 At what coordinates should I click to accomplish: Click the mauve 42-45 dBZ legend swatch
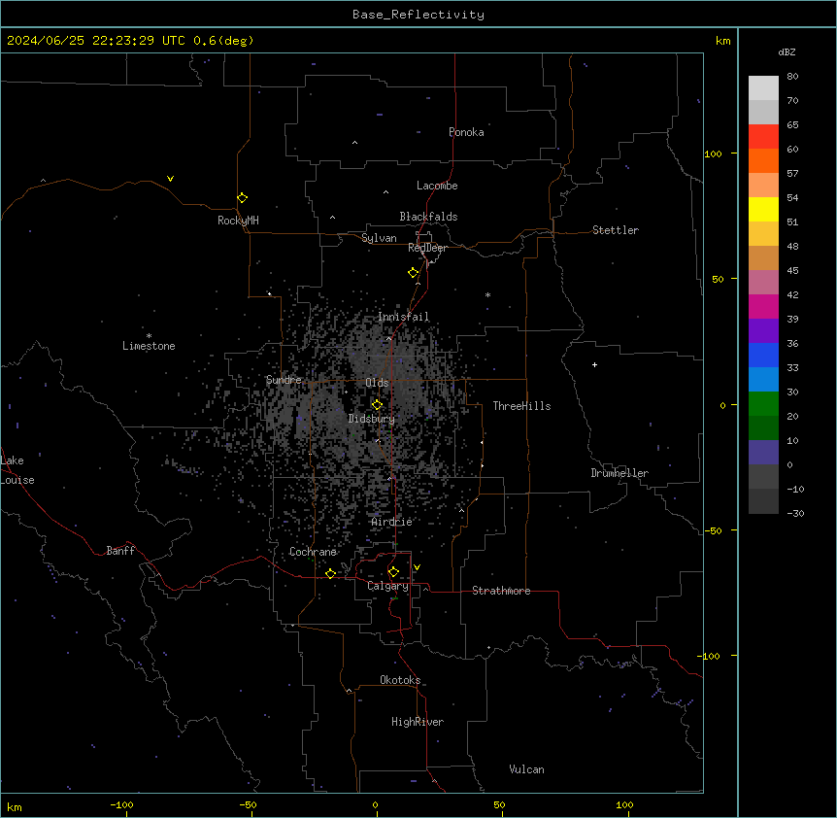[763, 282]
